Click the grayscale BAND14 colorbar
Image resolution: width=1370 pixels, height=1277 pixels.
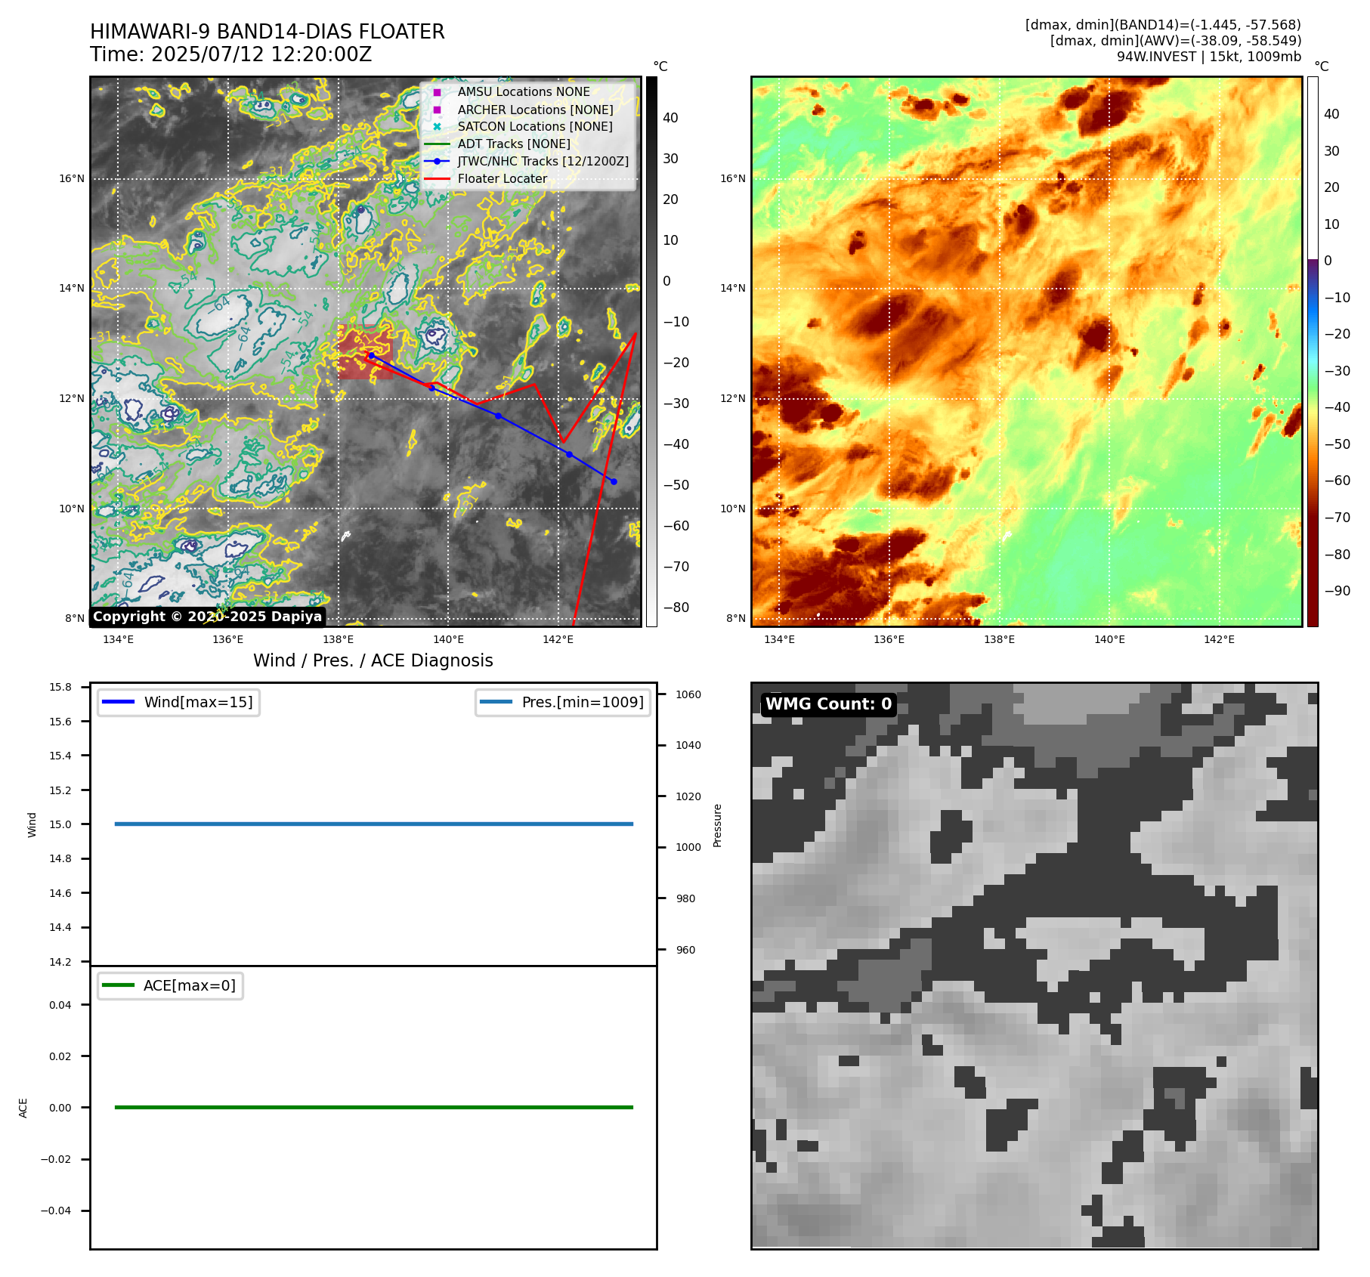[x=651, y=351]
